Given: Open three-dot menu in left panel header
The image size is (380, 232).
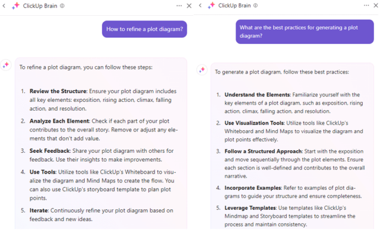Looking at the screenshot, I should 179,6.
